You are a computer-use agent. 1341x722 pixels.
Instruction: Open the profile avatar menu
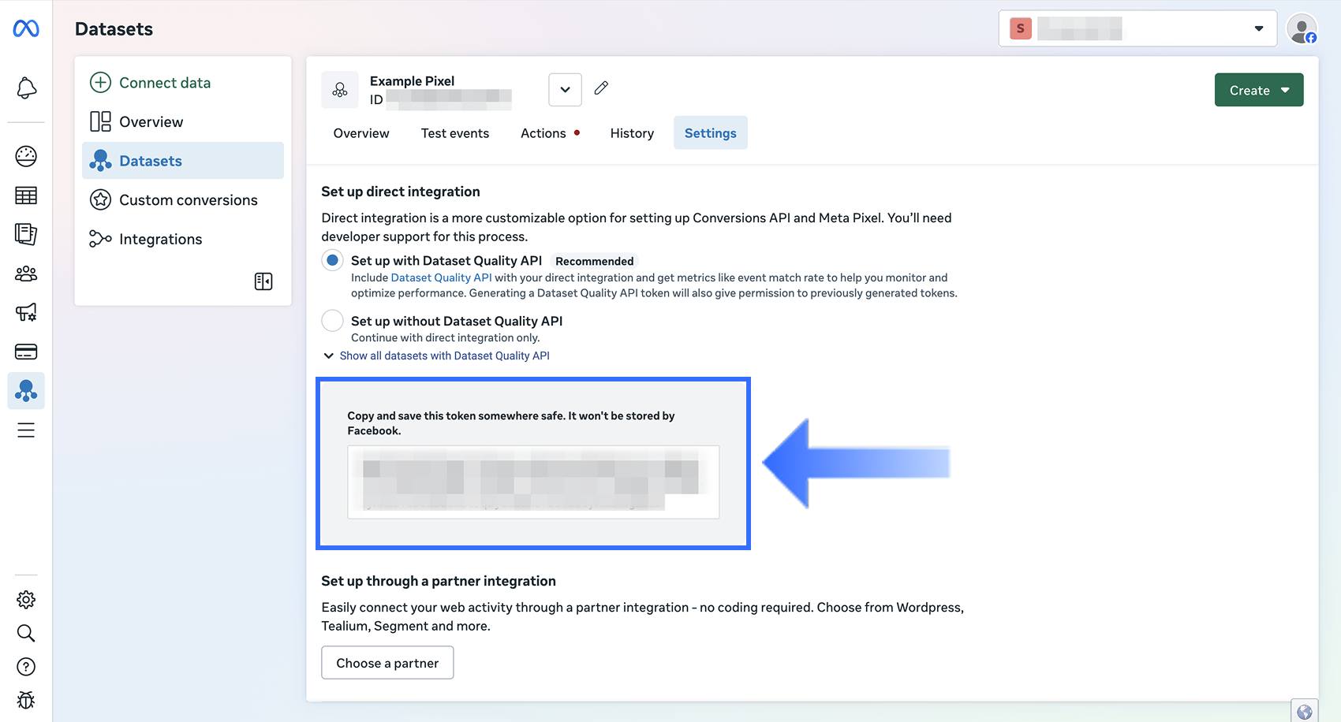pos(1302,29)
